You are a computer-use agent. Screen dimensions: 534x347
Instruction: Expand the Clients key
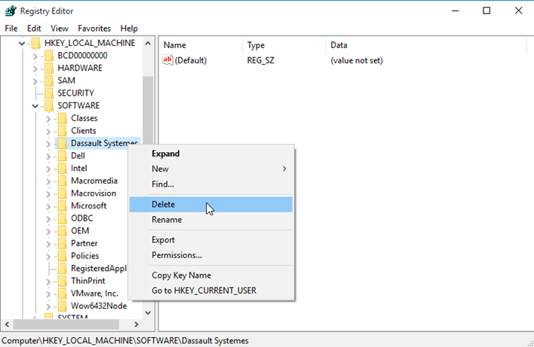tap(48, 131)
